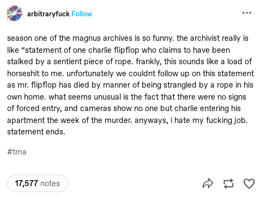Screen dimensions: 261x197
Task: Click the word "notes" in the notes pill
Action: coord(50,183)
